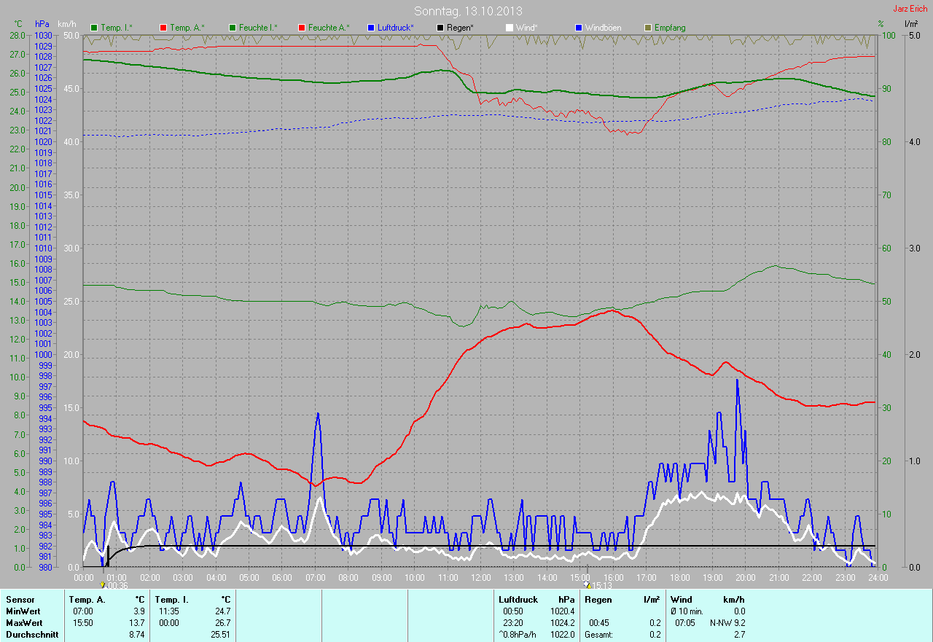This screenshot has height=642, width=933.
Task: Click the olive Empfang legend square
Action: 648,28
